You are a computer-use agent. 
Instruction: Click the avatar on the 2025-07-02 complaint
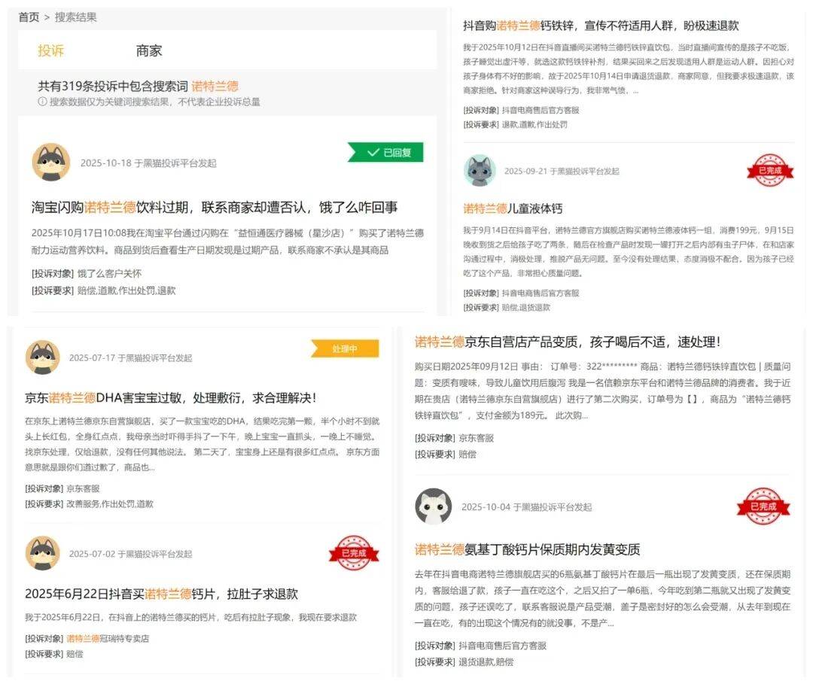pyautogui.click(x=43, y=553)
